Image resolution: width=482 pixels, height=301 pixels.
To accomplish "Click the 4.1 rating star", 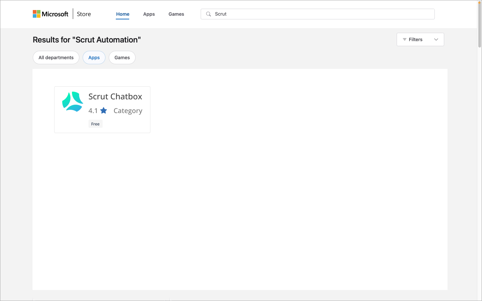I will pyautogui.click(x=104, y=110).
